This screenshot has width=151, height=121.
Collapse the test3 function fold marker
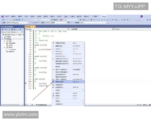(x=34, y=45)
